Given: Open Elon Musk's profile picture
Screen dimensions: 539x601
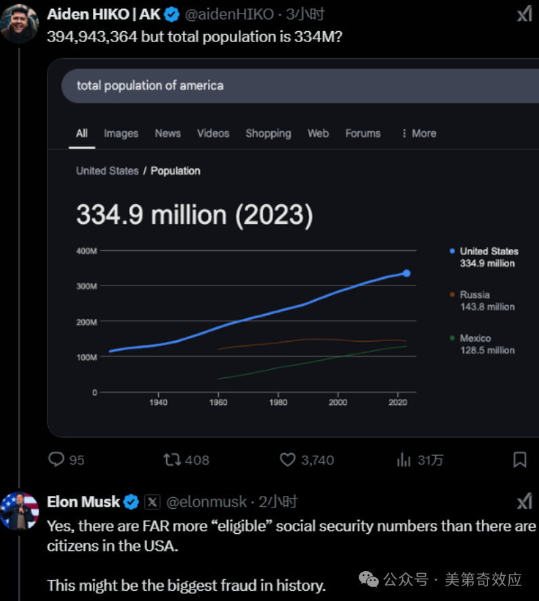Looking at the screenshot, I should click(x=19, y=511).
